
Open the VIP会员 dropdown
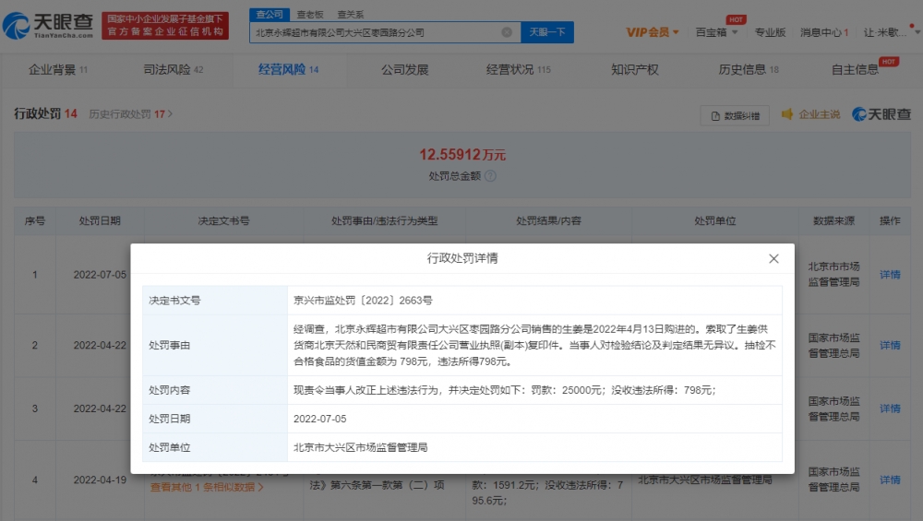click(x=653, y=32)
